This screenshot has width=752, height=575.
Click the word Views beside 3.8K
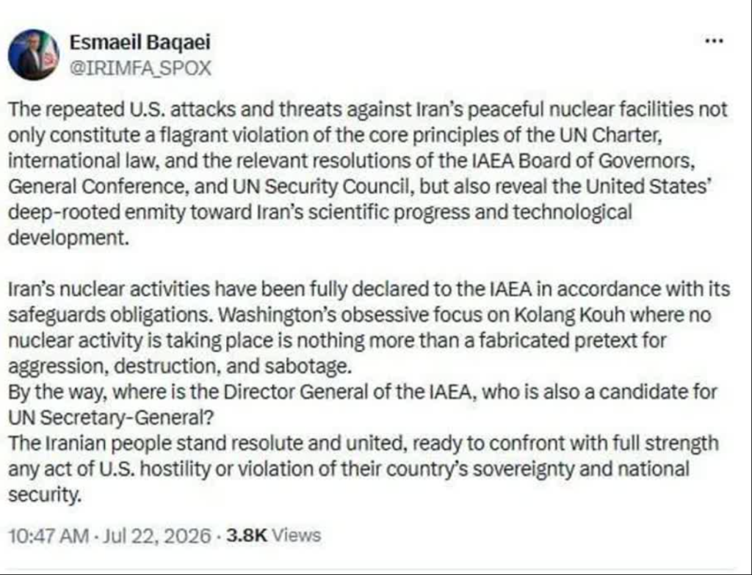click(x=296, y=535)
